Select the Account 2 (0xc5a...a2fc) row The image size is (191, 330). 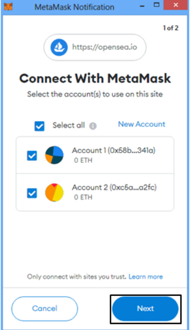click(x=95, y=192)
